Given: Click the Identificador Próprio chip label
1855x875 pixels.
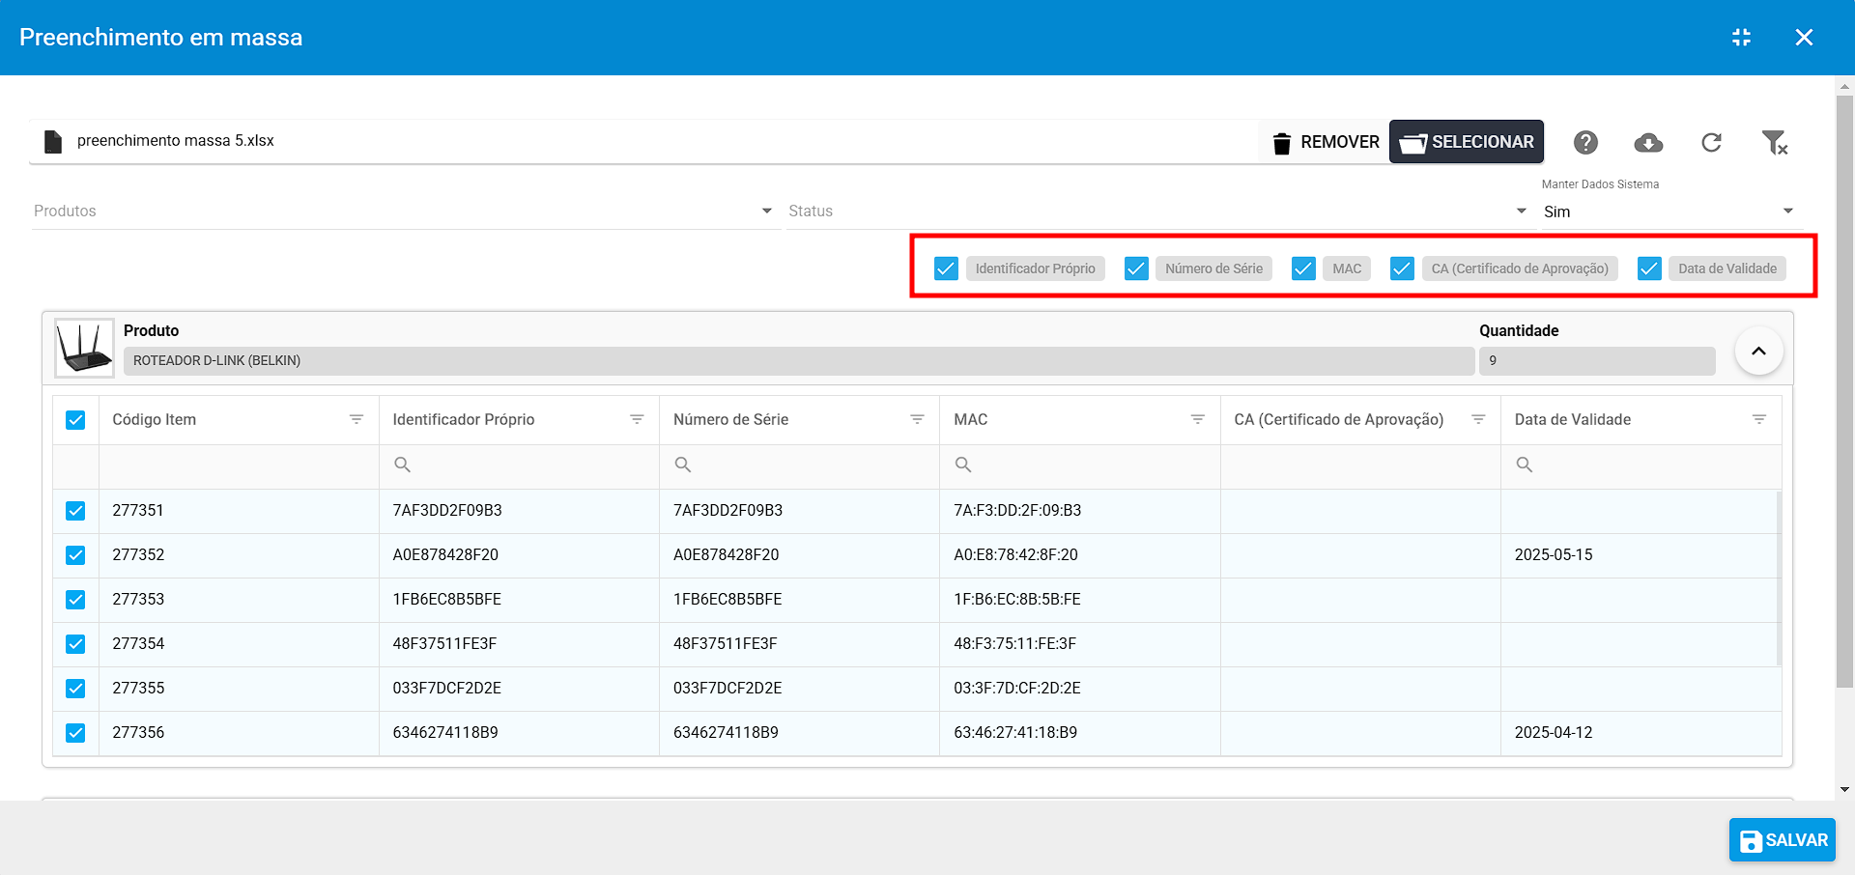Looking at the screenshot, I should click(1035, 268).
